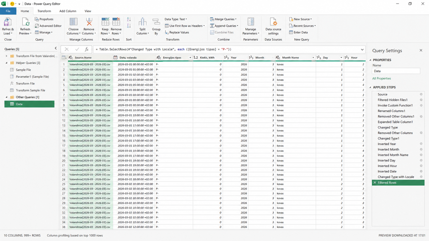Expand the formula bar
Screen dimensions: 429x241
(x=362, y=50)
